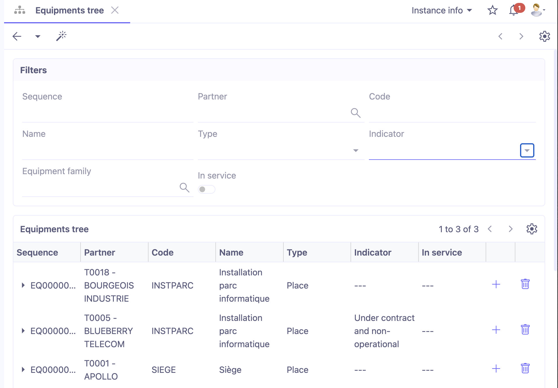Open the Equipments tree table settings gear
Image resolution: width=558 pixels, height=388 pixels.
[532, 229]
